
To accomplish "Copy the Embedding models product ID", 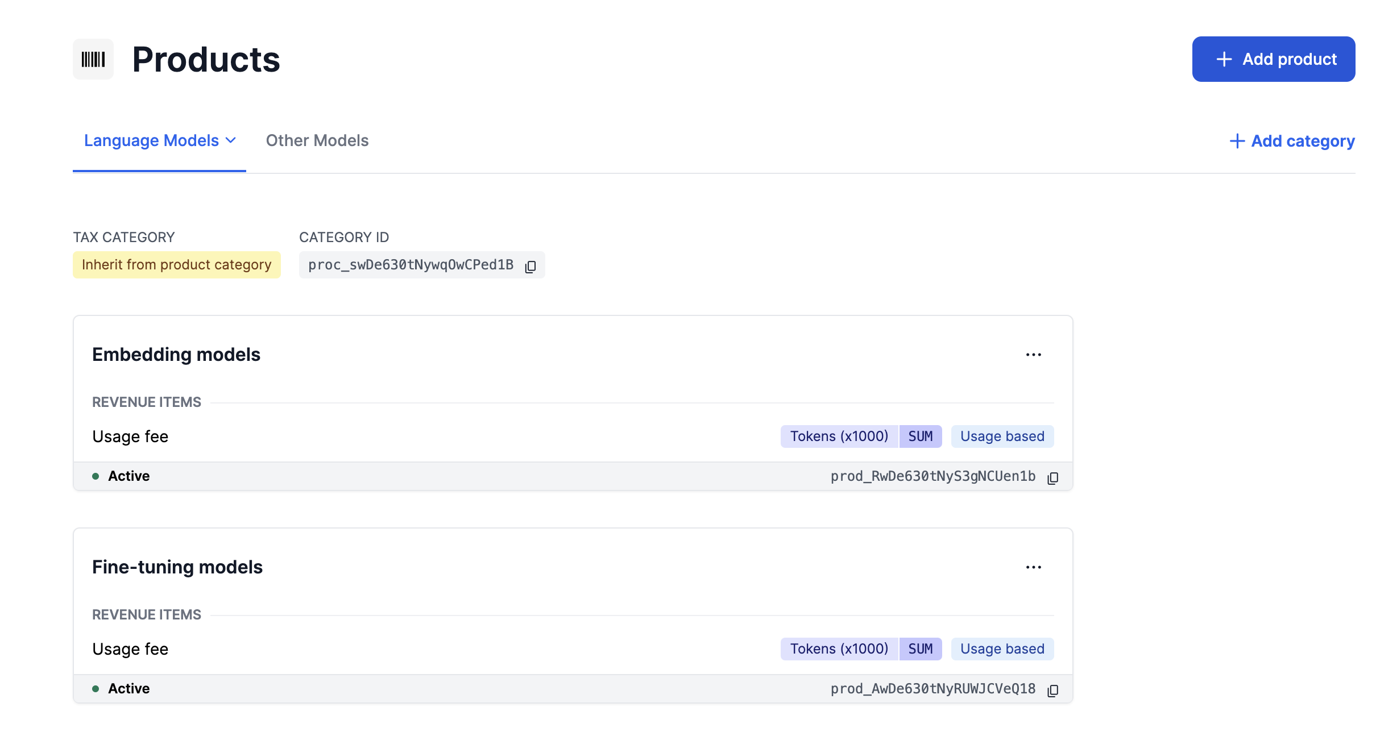I will click(1052, 477).
